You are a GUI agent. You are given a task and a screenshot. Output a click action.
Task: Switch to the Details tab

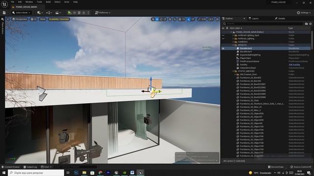[280, 19]
